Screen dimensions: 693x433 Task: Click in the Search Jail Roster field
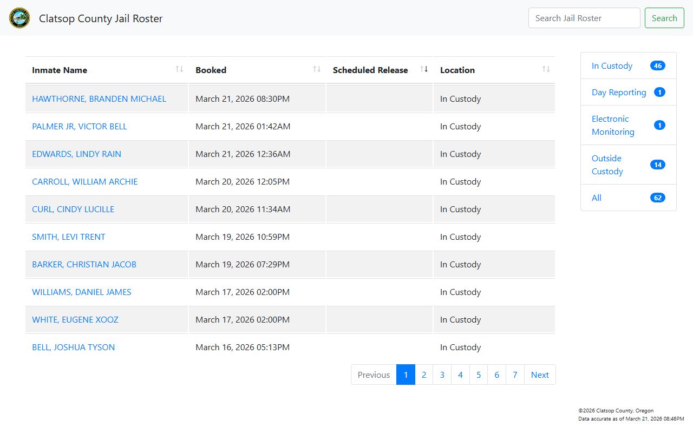[584, 18]
